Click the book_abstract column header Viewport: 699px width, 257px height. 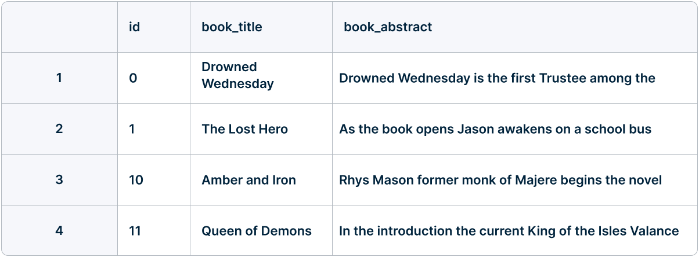(x=388, y=27)
